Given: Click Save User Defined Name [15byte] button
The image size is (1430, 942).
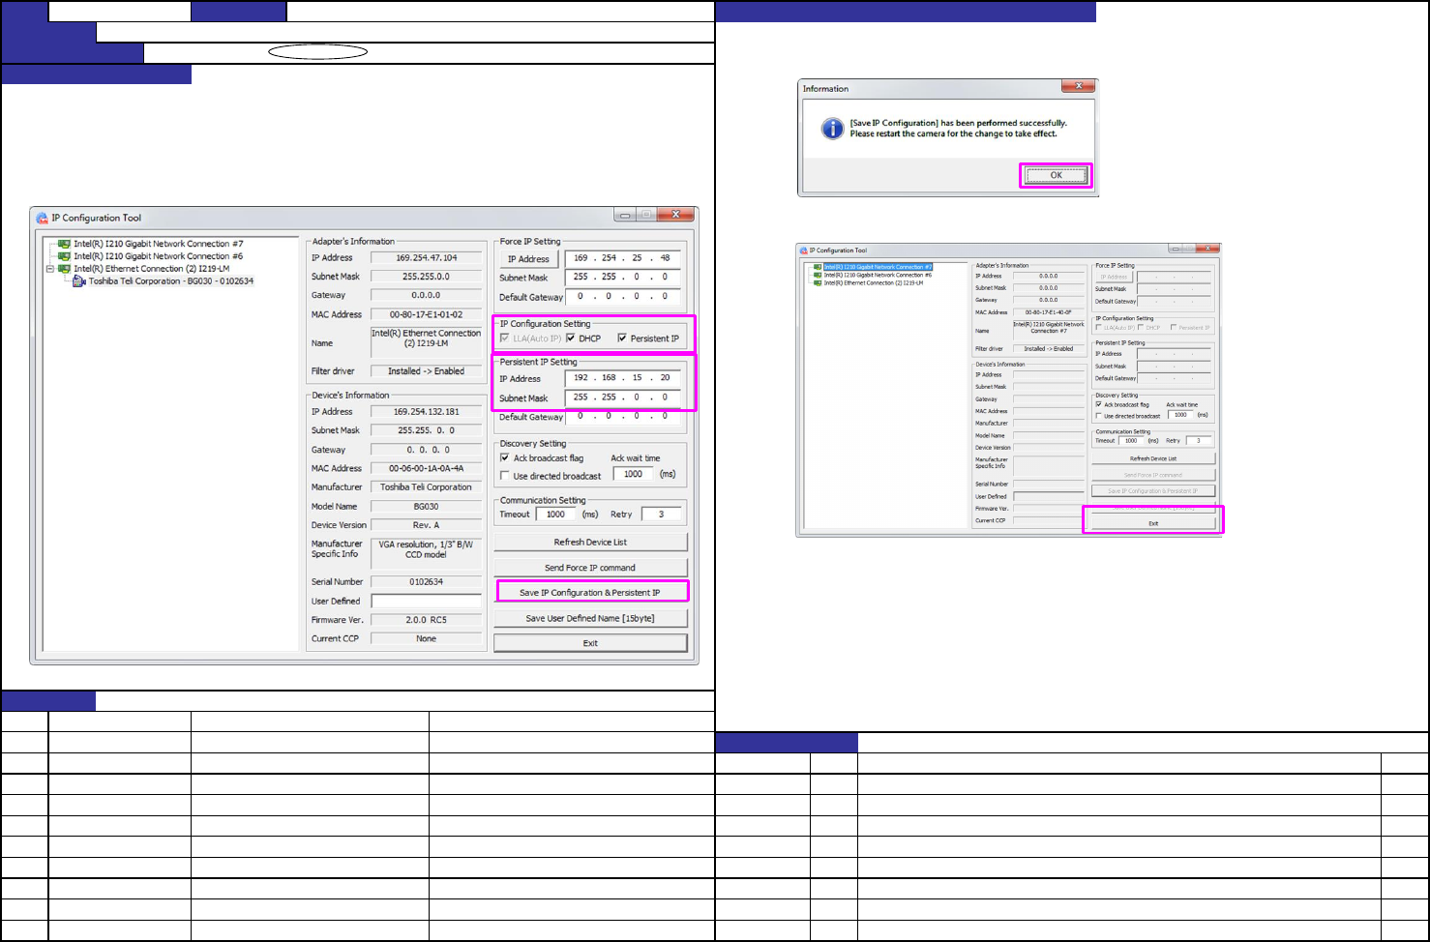Looking at the screenshot, I should (x=590, y=618).
